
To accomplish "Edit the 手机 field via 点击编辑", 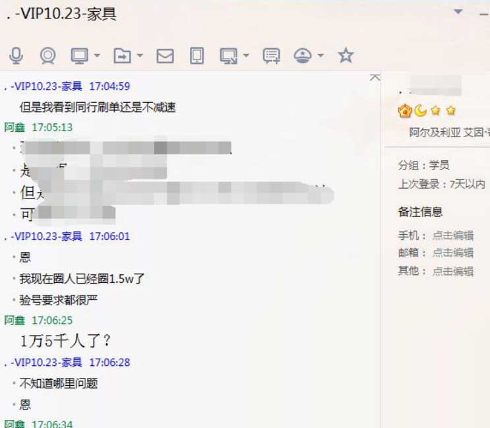I will (x=453, y=235).
